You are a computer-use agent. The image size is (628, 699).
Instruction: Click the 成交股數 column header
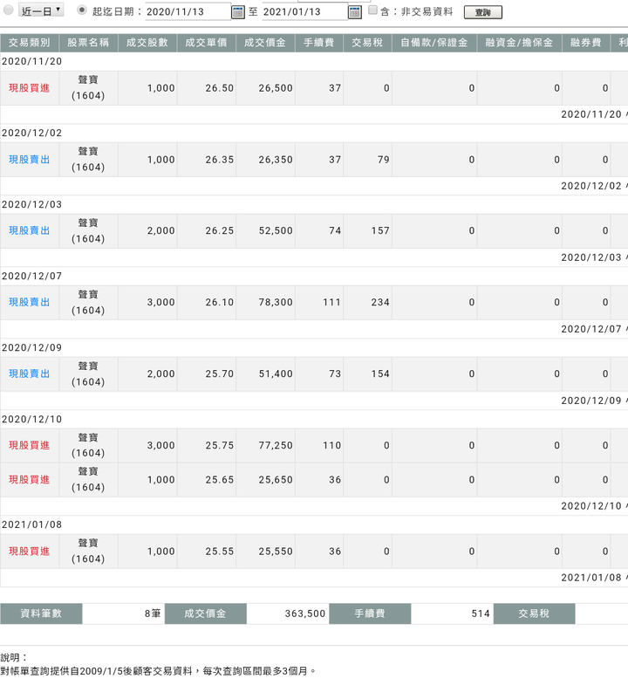click(x=147, y=43)
